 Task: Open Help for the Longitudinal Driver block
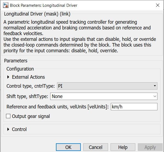123,147
